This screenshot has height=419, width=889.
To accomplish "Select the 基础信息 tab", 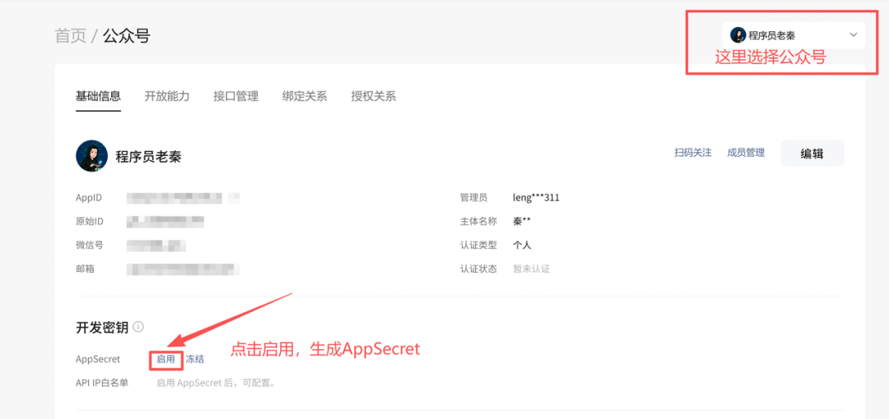I will point(98,95).
